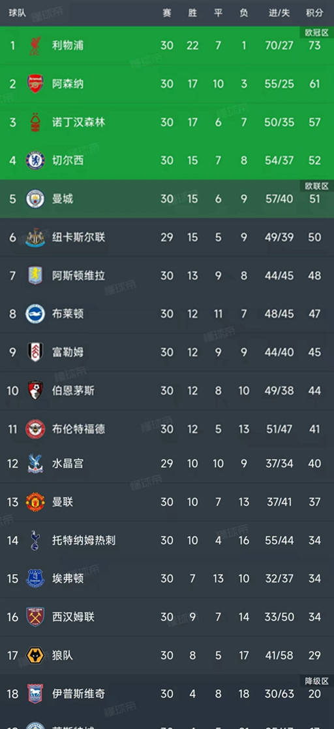Select the Nottingham Forest tree logo
Screen dimensions: 334x729
(x=35, y=122)
